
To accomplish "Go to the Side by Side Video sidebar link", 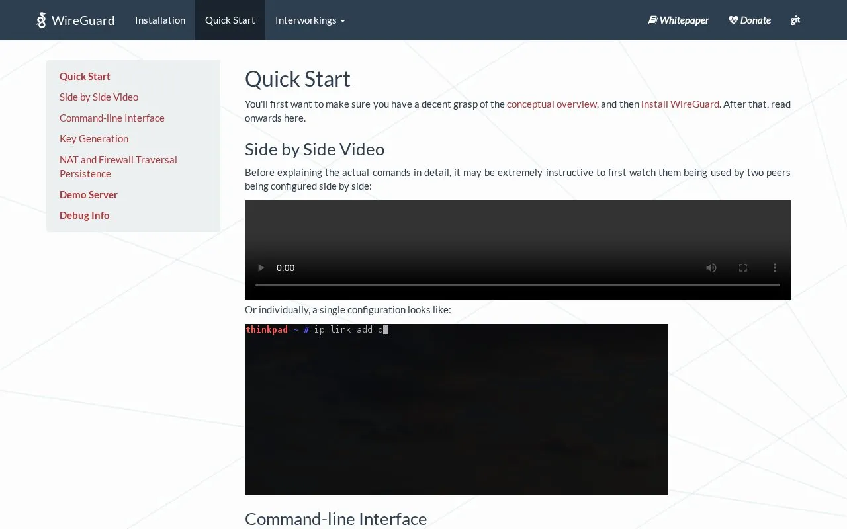I will (99, 97).
